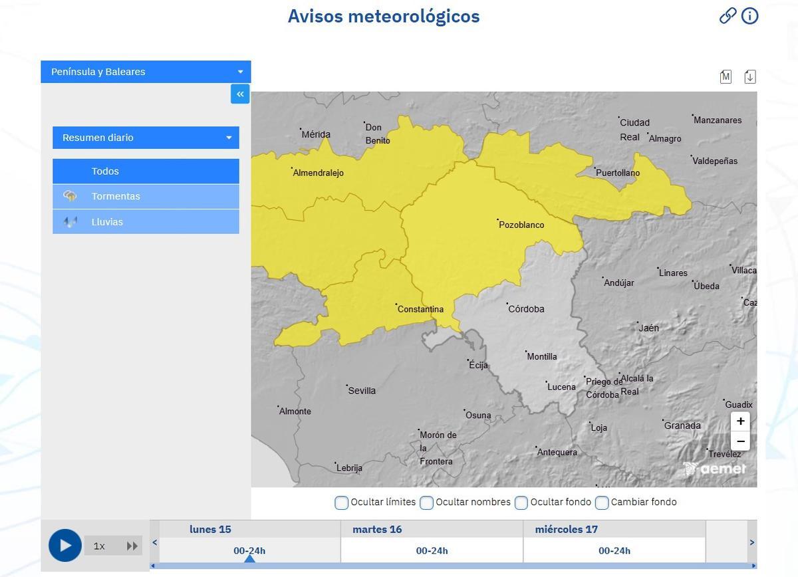Zoom in on the map

[x=740, y=421]
